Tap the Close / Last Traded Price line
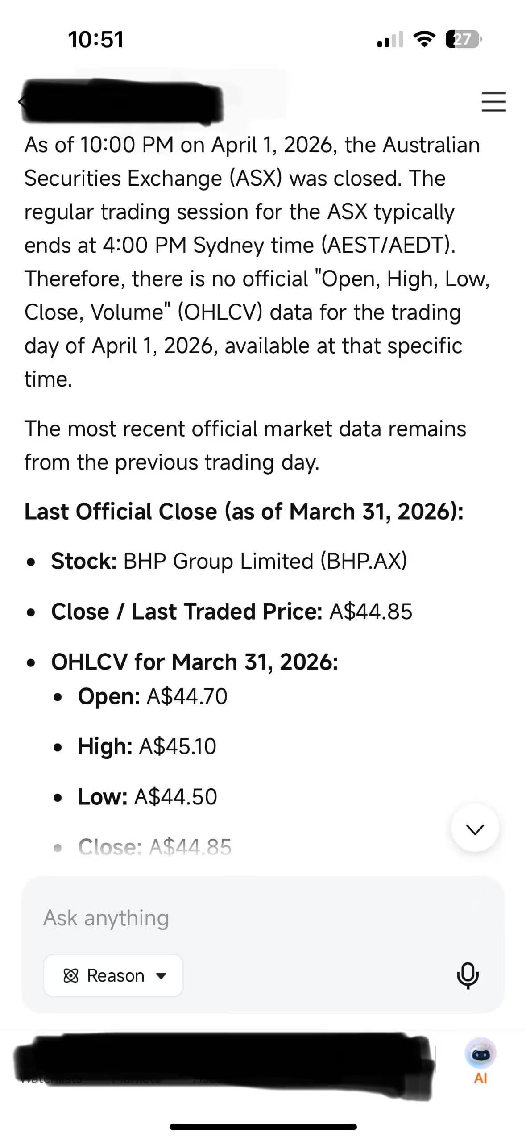 pos(232,612)
